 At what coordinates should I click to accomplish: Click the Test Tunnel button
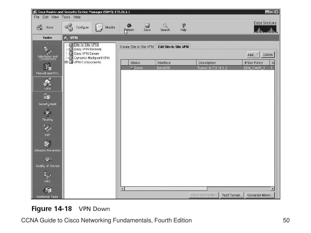pyautogui.click(x=232, y=195)
